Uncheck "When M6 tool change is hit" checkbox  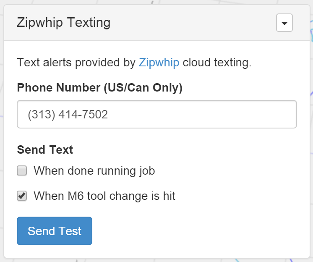(x=22, y=196)
